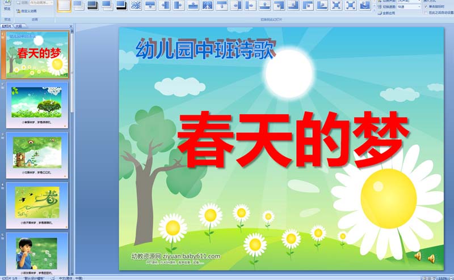Switch to Normal view in status bar
The height and width of the screenshot is (280, 454).
[424, 278]
